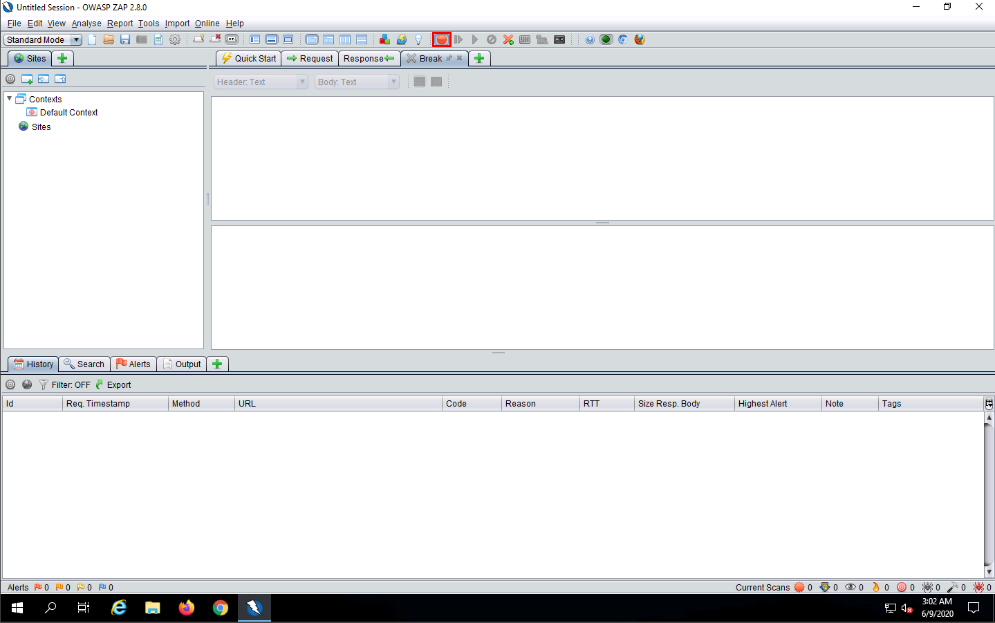Select Default Context in tree

click(62, 112)
